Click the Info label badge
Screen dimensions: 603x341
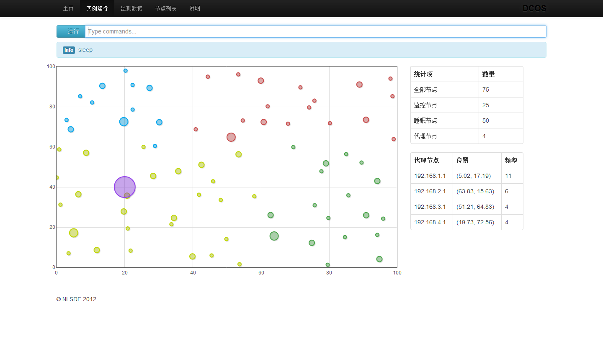pyautogui.click(x=69, y=50)
